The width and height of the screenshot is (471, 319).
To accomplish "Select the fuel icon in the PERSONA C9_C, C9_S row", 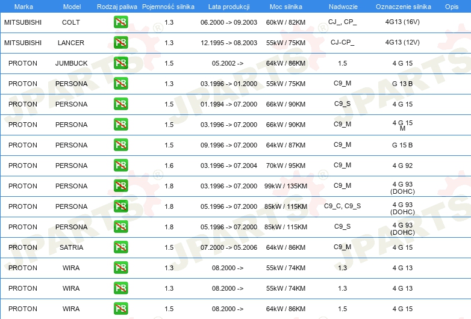I will (x=120, y=206).
